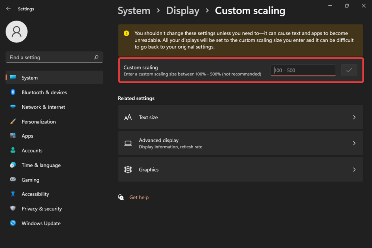Open Privacy & security settings

coord(55,209)
